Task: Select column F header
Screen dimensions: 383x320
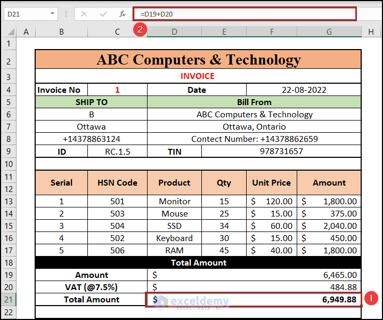Action: (272, 32)
